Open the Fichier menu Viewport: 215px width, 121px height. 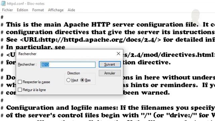7,10
